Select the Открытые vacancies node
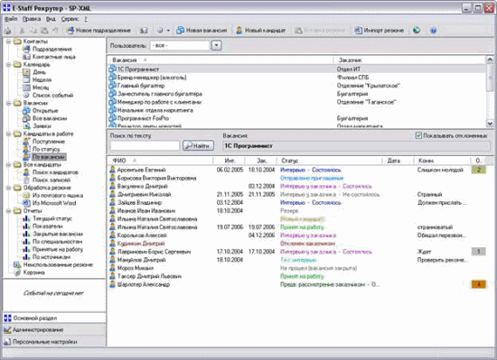Image resolution: width=497 pixels, height=360 pixels. [x=45, y=111]
